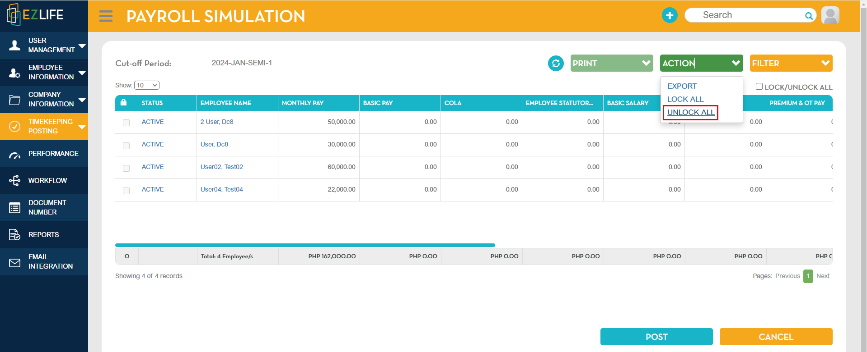Click the Employee Information icon

click(15, 73)
